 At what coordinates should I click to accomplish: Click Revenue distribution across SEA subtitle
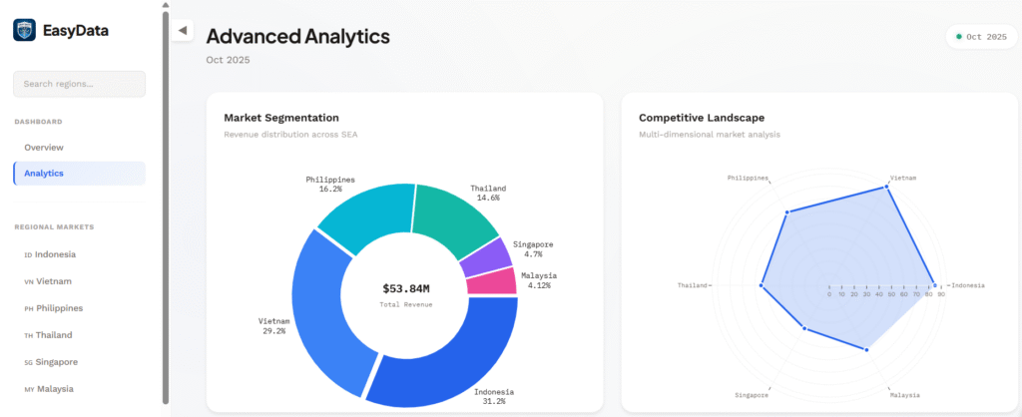[290, 135]
